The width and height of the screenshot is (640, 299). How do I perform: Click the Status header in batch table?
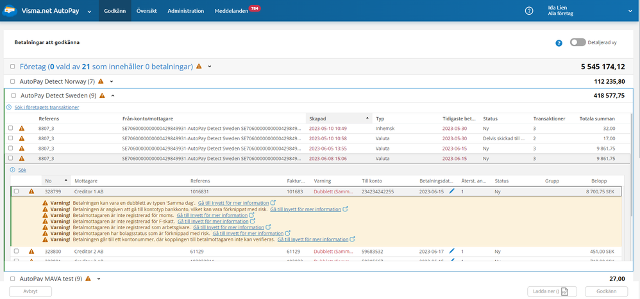coord(490,118)
